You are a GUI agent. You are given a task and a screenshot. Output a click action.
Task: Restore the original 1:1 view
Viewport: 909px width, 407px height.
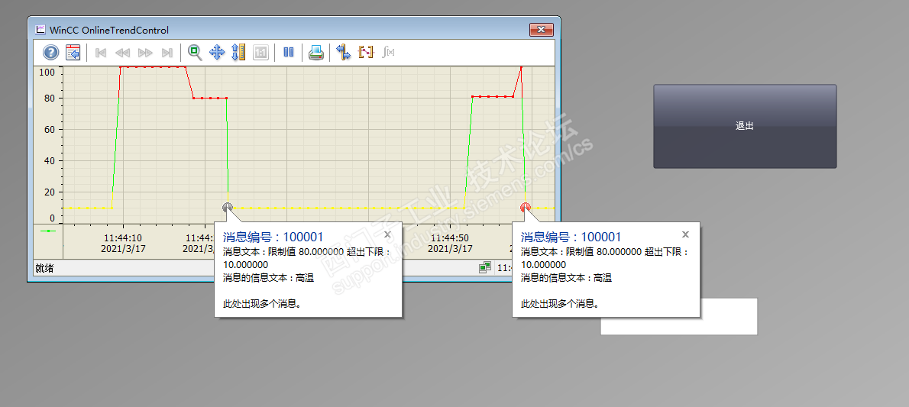click(x=261, y=53)
